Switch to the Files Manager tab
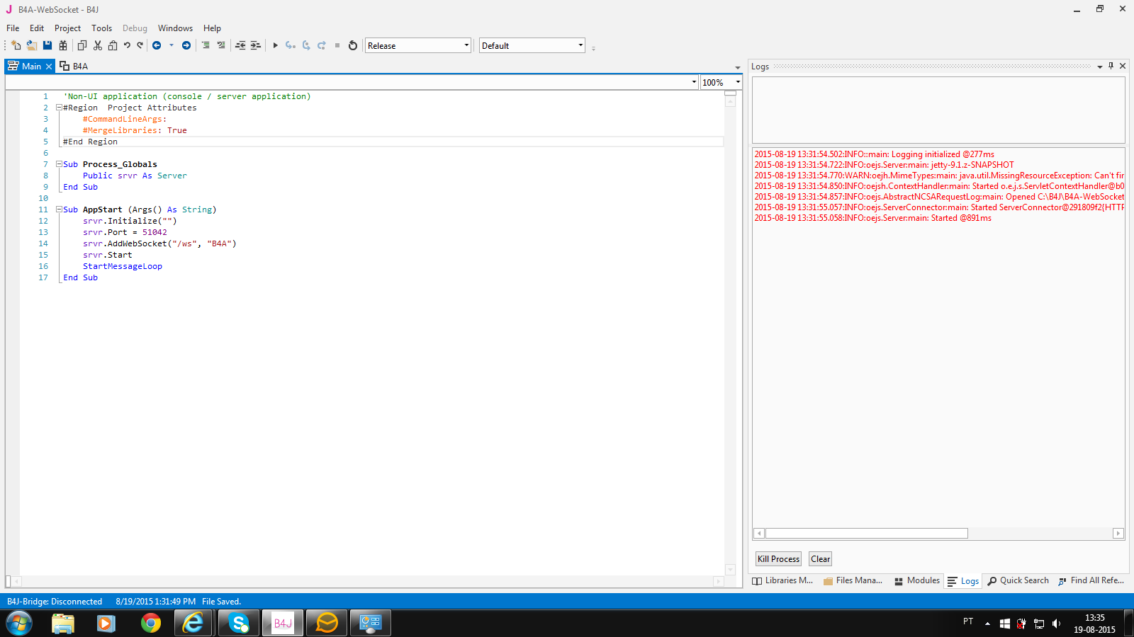 tap(853, 580)
